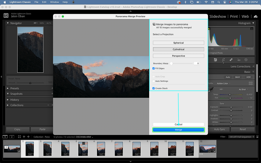The image size is (261, 163).
Task: Uncheck the Fill Edges checkbox
Action: pos(153,68)
